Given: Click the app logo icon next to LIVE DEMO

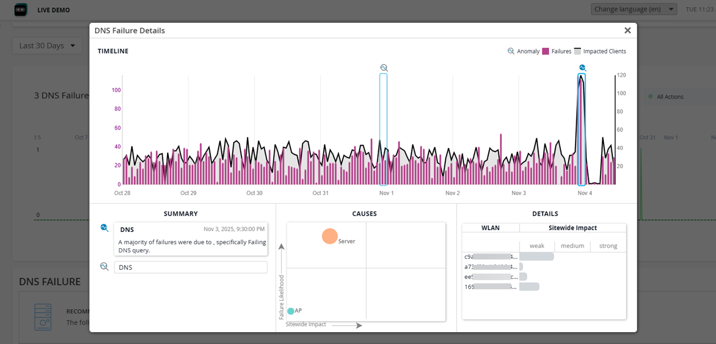Looking at the screenshot, I should (x=21, y=10).
